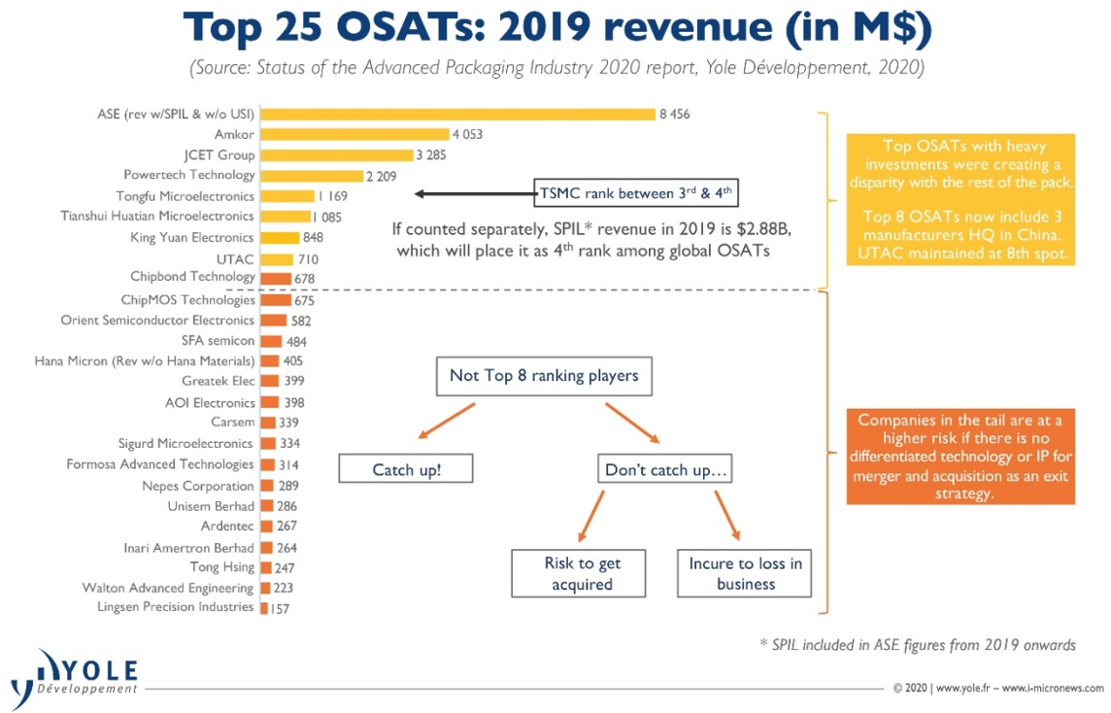Select the Walton Advanced Engineering label
Screen dimensions: 1111x713
pos(167,589)
